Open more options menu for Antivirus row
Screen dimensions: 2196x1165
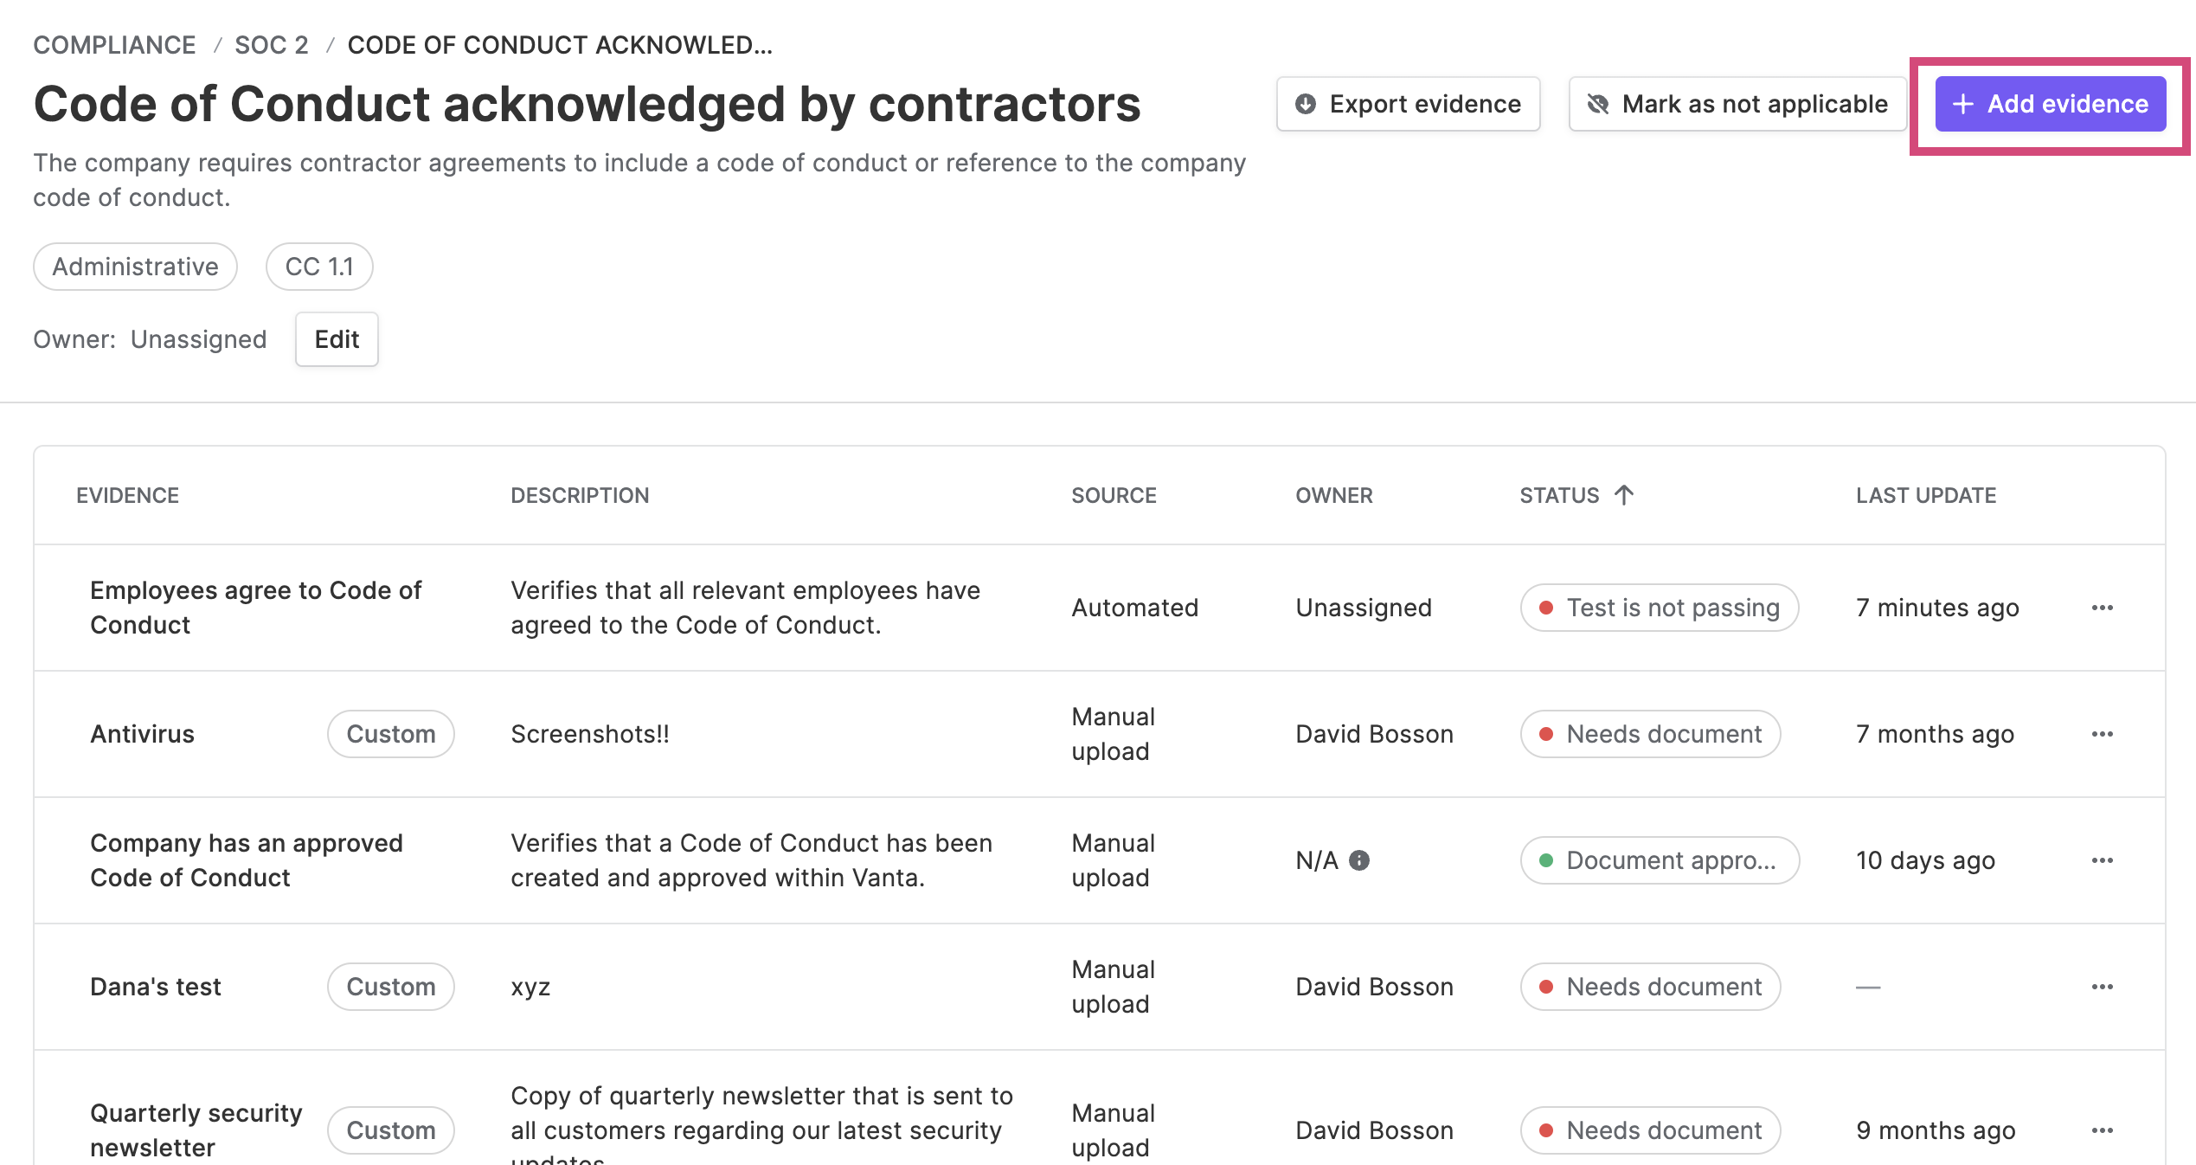coord(2102,734)
